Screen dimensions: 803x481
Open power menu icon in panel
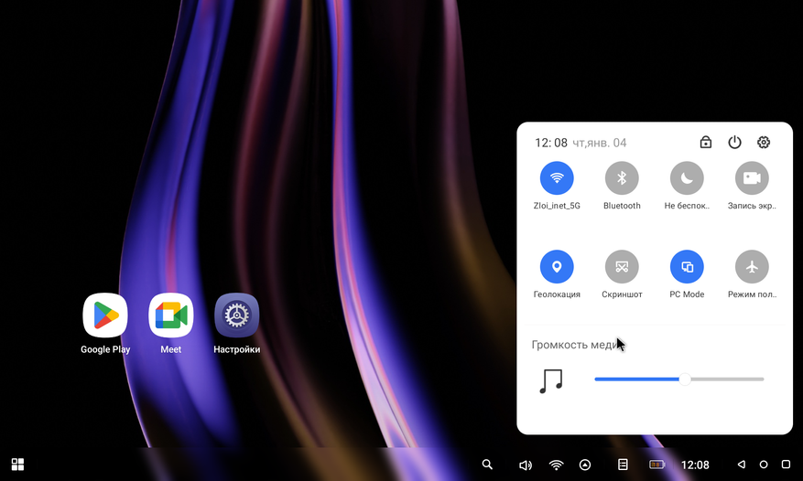734,143
